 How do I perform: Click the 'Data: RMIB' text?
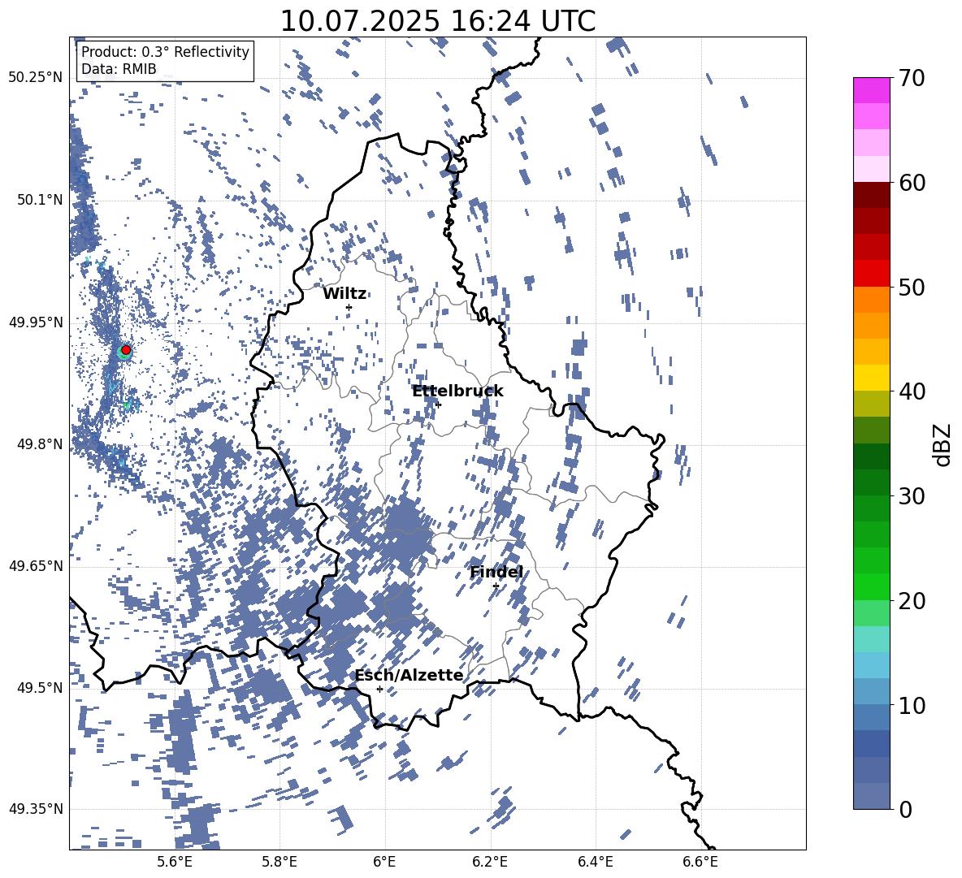point(119,69)
